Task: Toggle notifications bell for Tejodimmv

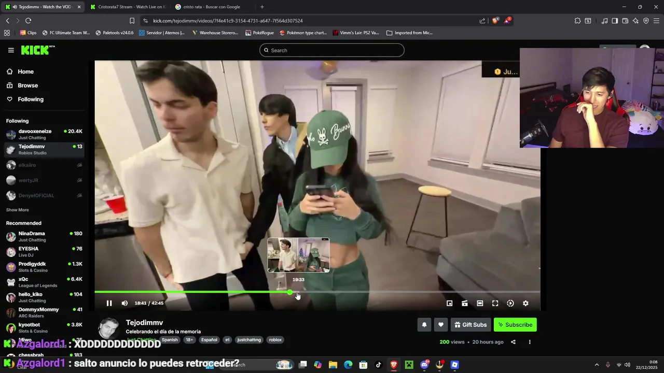Action: 424,325
